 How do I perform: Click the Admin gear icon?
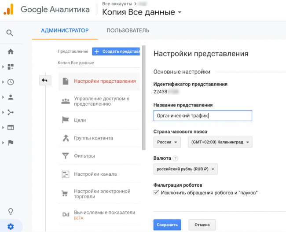click(x=11, y=227)
